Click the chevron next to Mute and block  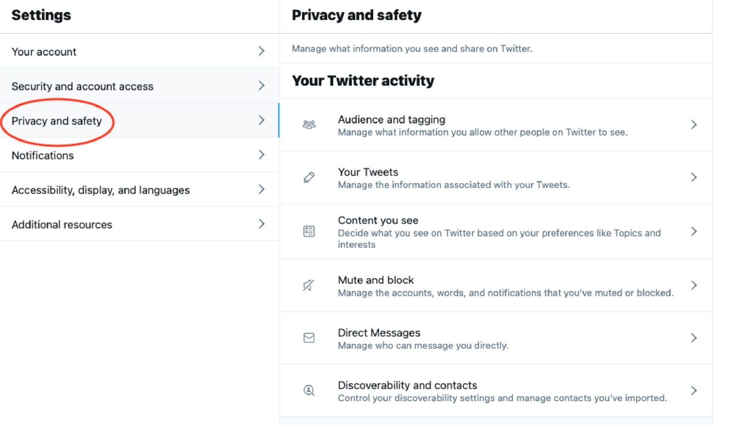(x=694, y=285)
